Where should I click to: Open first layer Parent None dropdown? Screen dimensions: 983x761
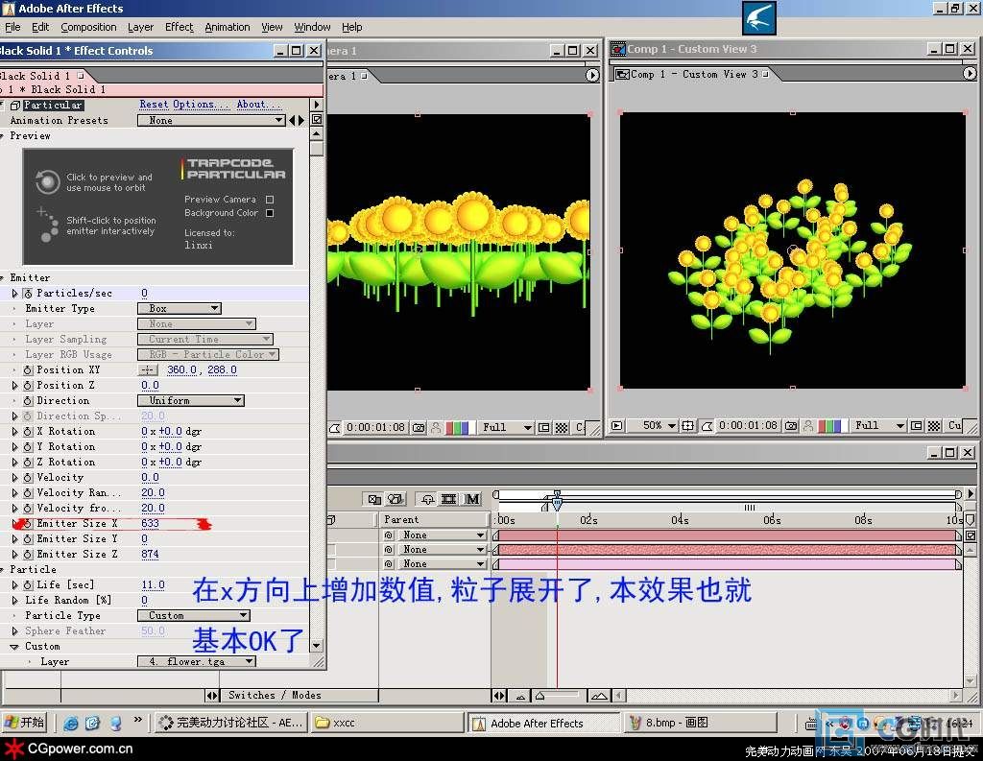(443, 535)
